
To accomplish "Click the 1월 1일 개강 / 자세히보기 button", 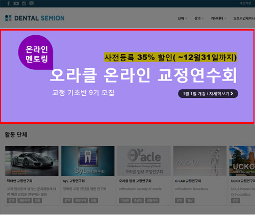I will pos(208,94).
